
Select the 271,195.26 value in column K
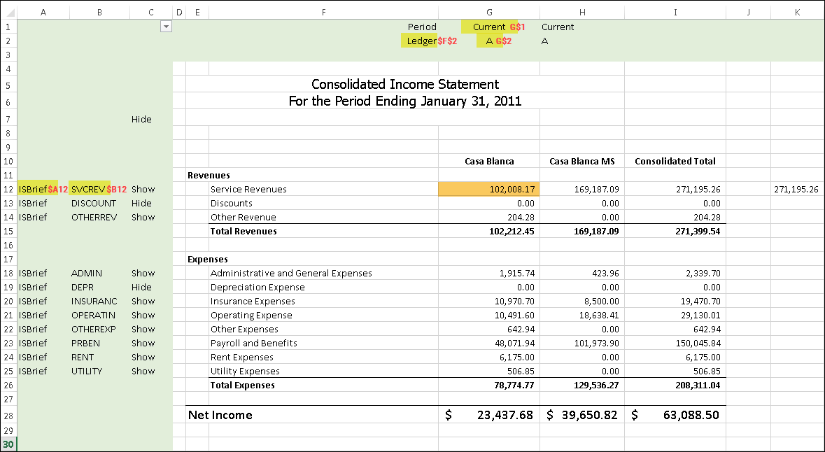tap(796, 189)
